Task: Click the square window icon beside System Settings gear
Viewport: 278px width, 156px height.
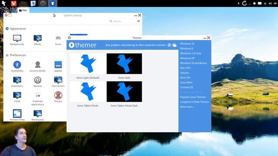Action: (x=10, y=15)
